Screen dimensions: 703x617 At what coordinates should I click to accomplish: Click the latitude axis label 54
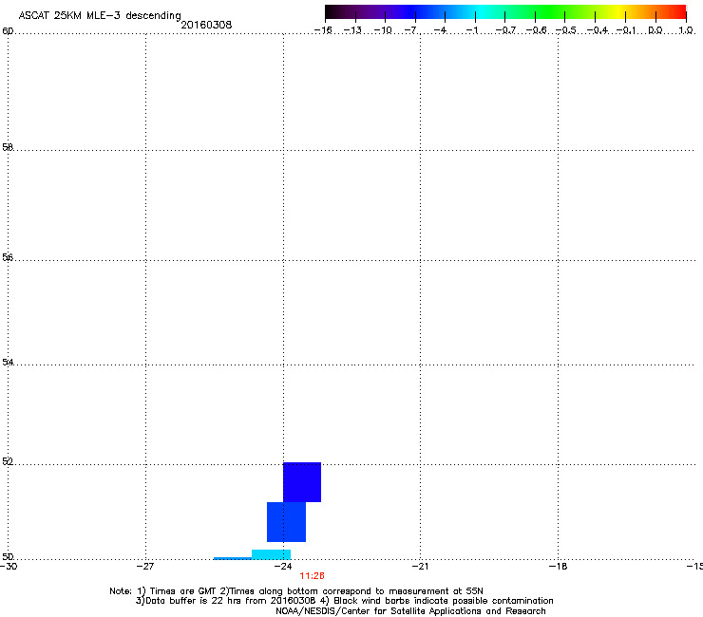(x=8, y=362)
